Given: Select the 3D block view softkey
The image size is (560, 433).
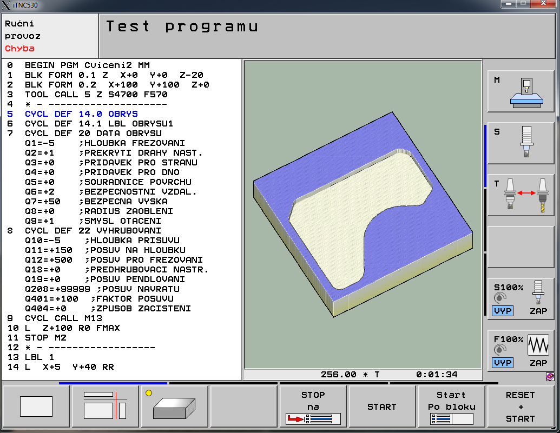Looking at the screenshot, I should (174, 407).
